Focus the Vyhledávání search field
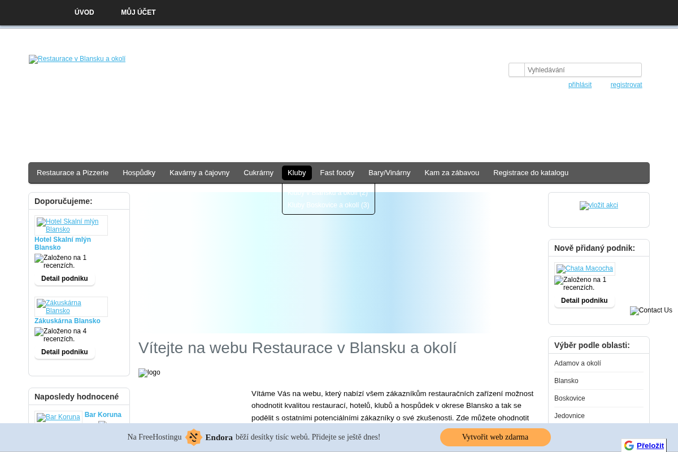This screenshot has height=452, width=678. (583, 70)
